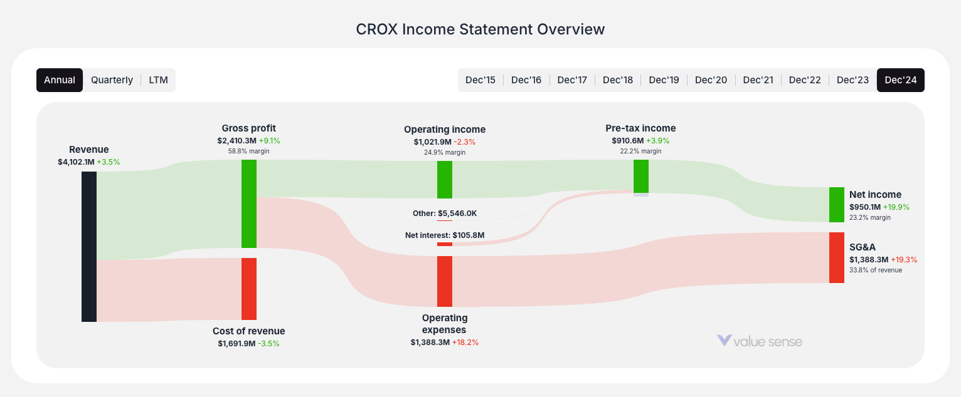Screen dimensions: 961x397
Task: Click the $1,691.9M cost value
Action: [236, 343]
